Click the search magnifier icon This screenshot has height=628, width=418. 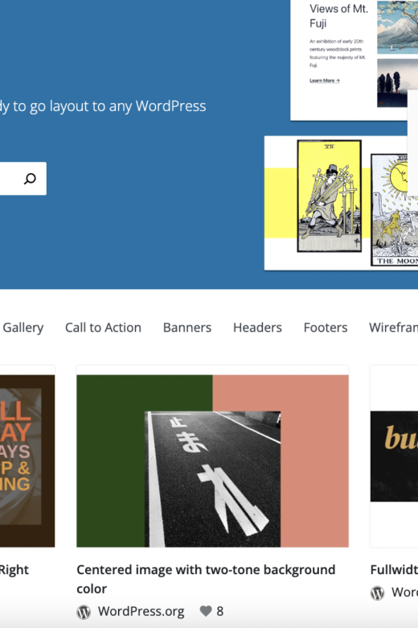[30, 179]
